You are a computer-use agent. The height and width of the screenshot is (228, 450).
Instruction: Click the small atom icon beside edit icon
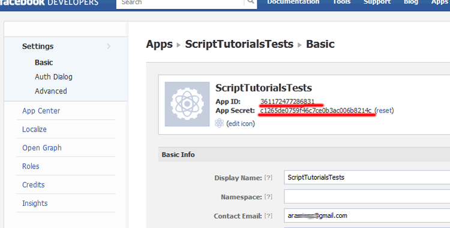point(219,123)
